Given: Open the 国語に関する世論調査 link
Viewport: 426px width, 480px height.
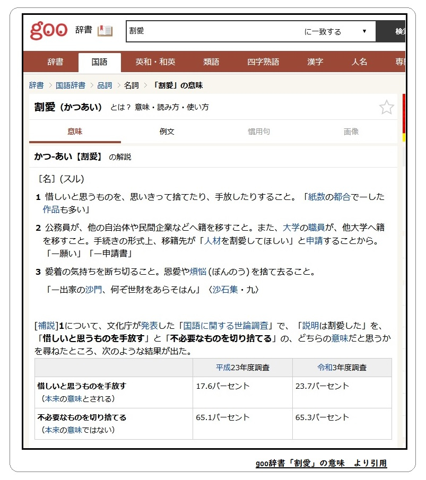Looking at the screenshot, I should (x=225, y=326).
